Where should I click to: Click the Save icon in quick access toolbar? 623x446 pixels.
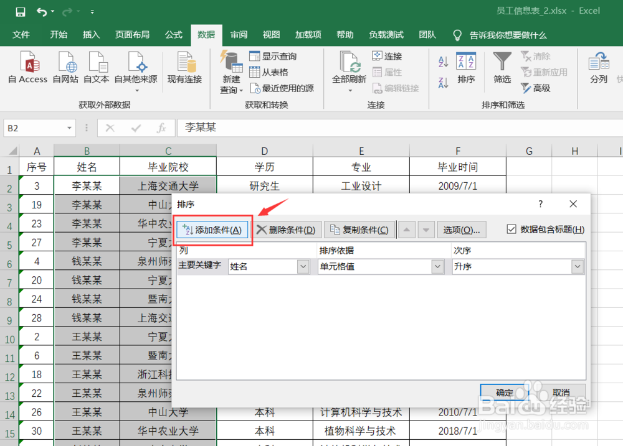[21, 12]
